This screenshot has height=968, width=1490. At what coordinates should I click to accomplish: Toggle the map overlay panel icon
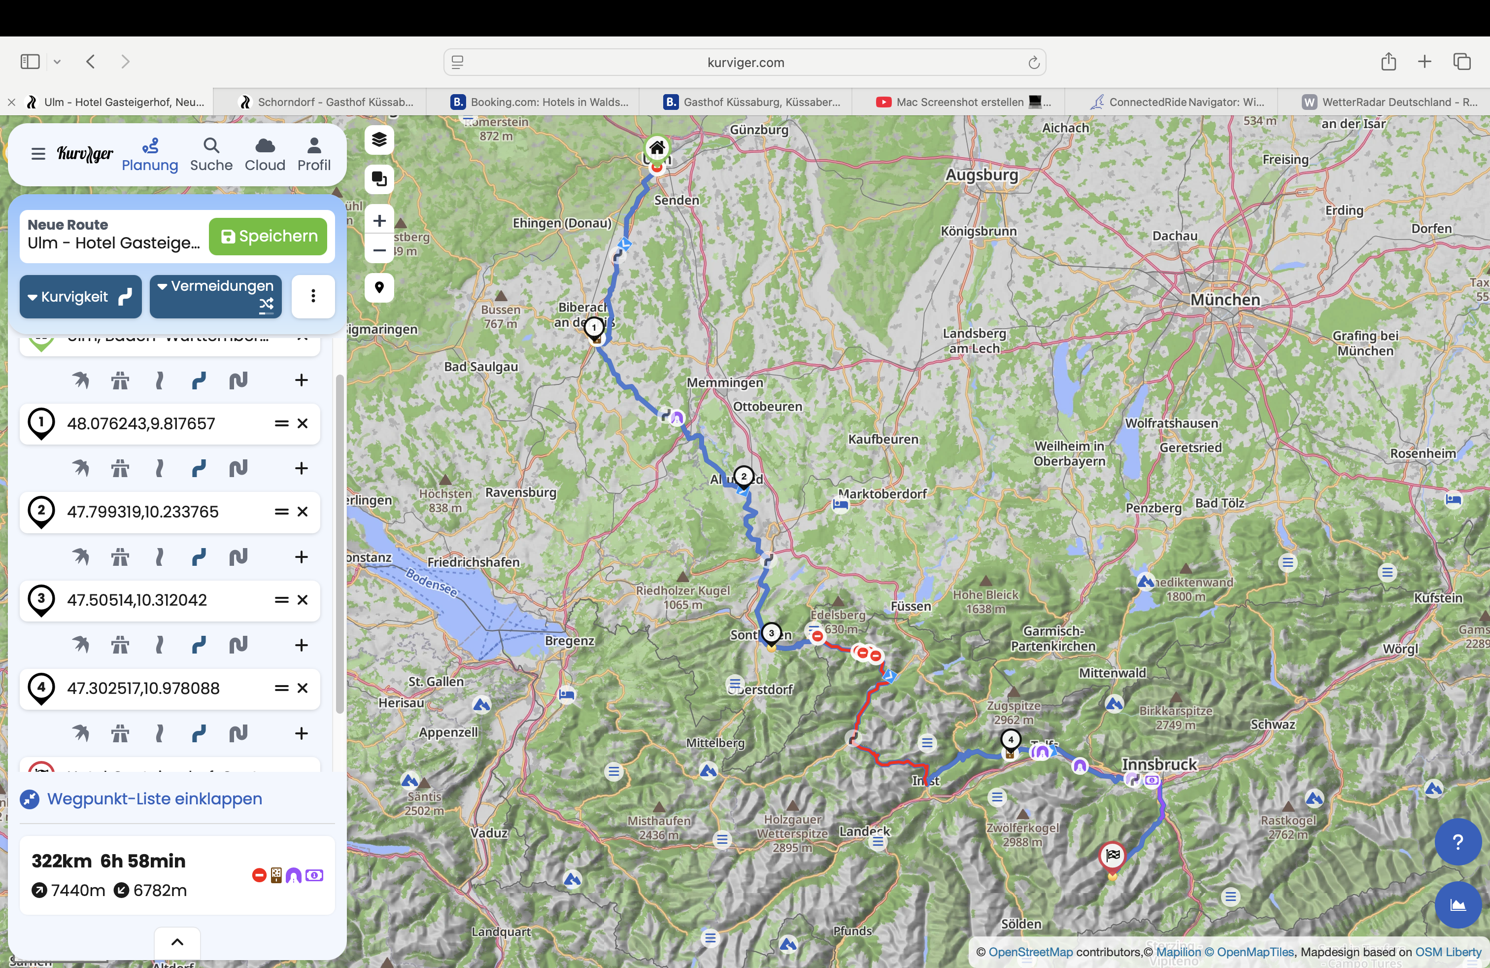pyautogui.click(x=379, y=179)
